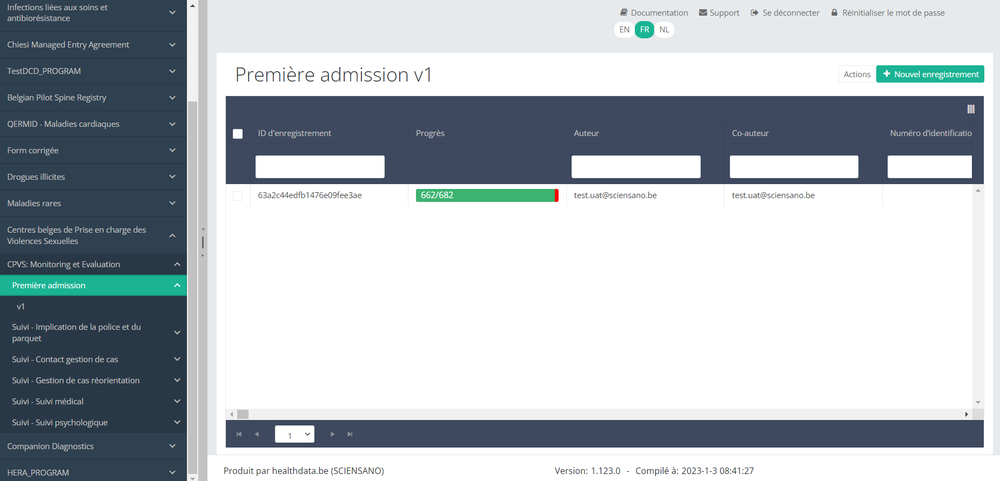Open the column chooser icon in the table header
Image resolution: width=1000 pixels, height=481 pixels.
coord(970,109)
